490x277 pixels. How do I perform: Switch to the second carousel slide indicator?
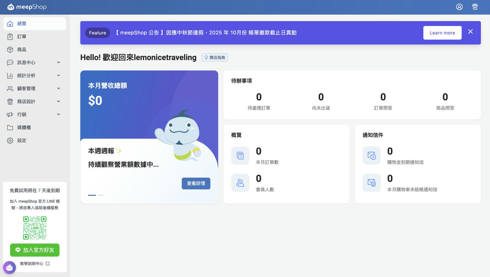[x=101, y=195]
